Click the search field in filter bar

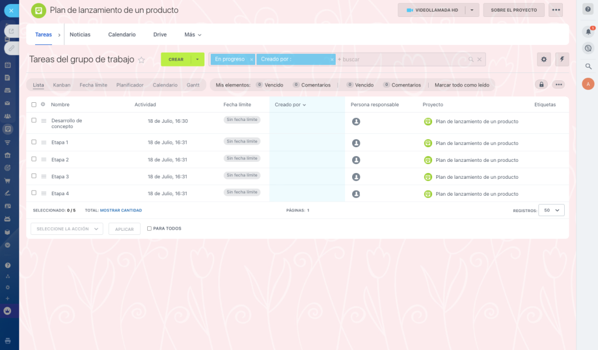403,60
